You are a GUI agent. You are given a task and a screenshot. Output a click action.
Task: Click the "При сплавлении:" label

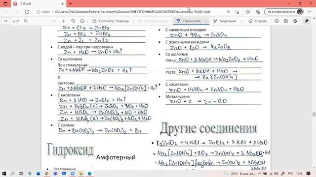73,65
